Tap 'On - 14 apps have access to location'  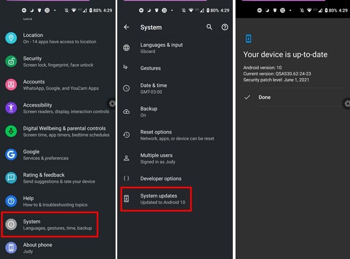pyautogui.click(x=59, y=42)
